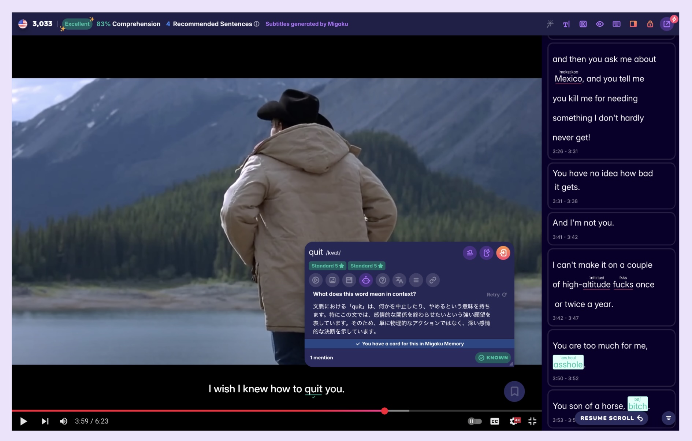Open the image tab icon in quit popup
The width and height of the screenshot is (692, 441).
click(x=332, y=280)
